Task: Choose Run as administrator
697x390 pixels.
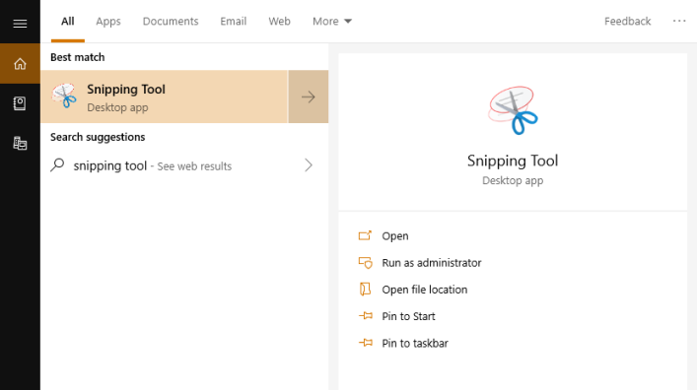Action: click(432, 263)
